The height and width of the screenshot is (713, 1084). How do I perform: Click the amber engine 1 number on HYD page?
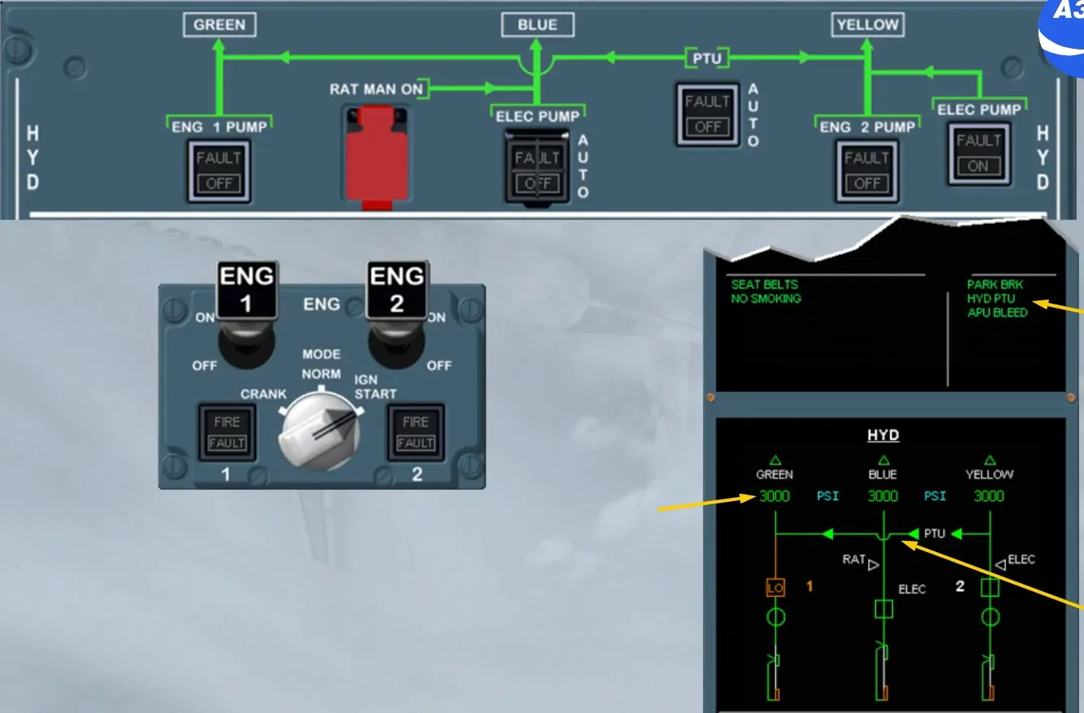pyautogui.click(x=809, y=586)
